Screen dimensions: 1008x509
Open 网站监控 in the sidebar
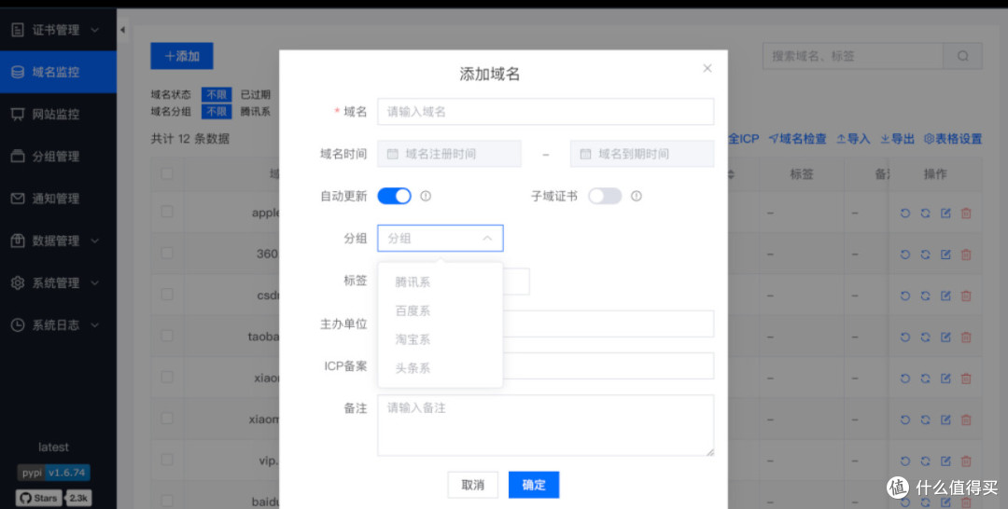click(58, 115)
